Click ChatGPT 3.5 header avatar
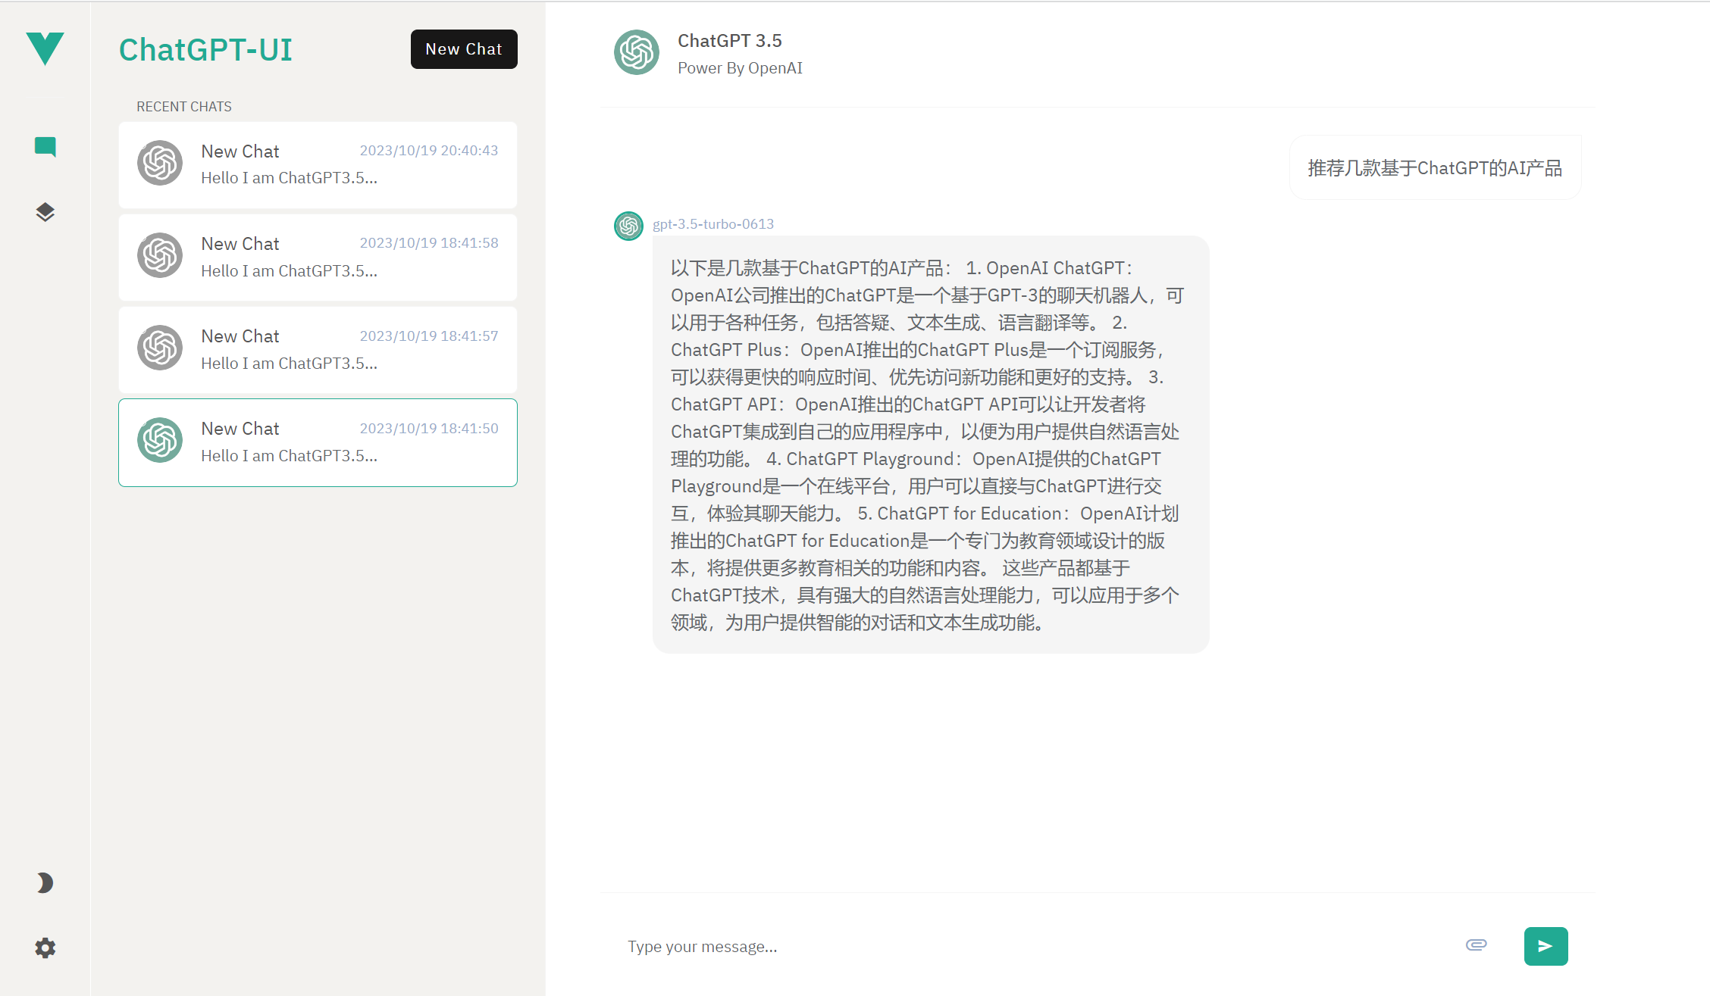The image size is (1710, 996). (636, 52)
